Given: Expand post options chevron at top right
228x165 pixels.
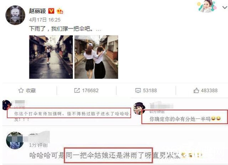Looking at the screenshot, I should (225, 7).
